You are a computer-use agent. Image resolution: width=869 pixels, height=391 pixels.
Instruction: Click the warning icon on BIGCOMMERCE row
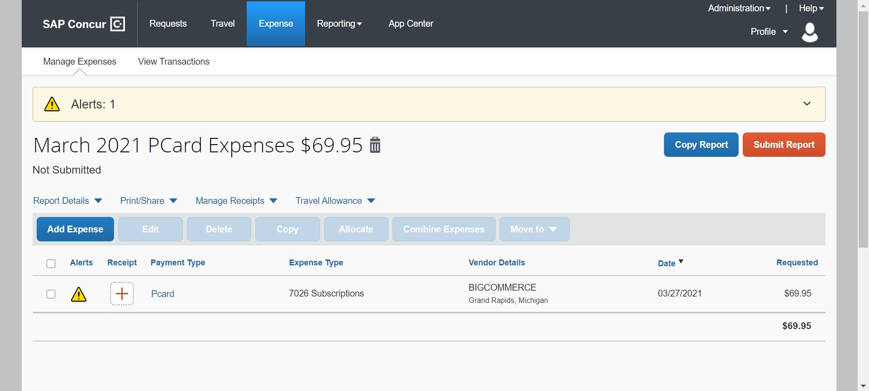(79, 294)
